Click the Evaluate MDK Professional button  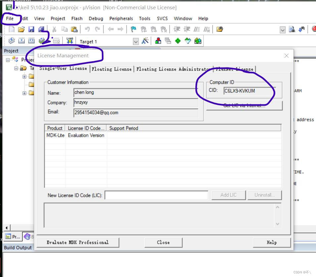pos(78,242)
